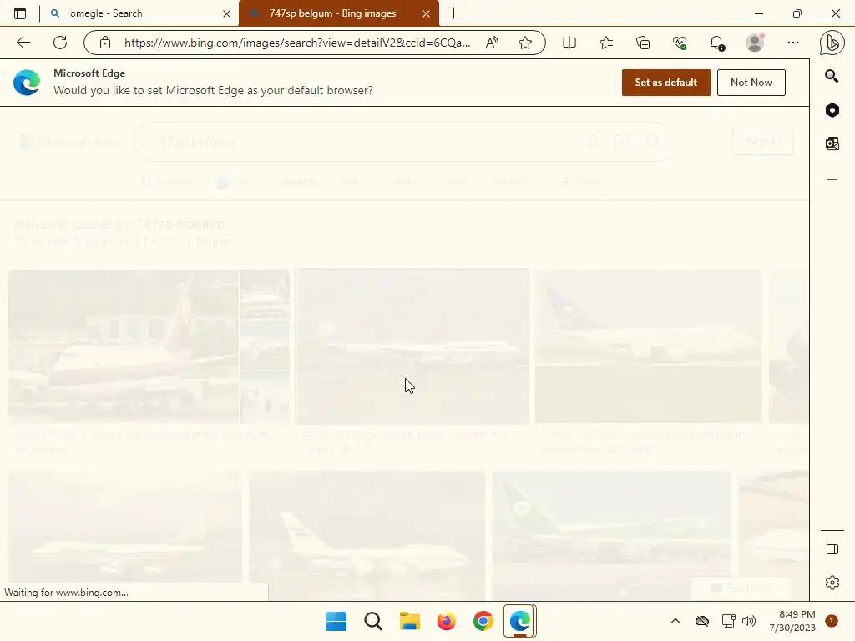Close the 747sp belgum Bing images tab

click(x=427, y=13)
